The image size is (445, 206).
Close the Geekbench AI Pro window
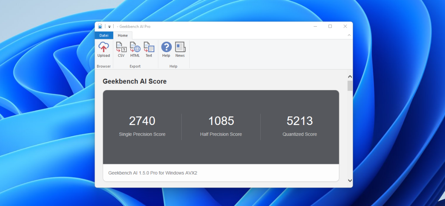pyautogui.click(x=345, y=26)
